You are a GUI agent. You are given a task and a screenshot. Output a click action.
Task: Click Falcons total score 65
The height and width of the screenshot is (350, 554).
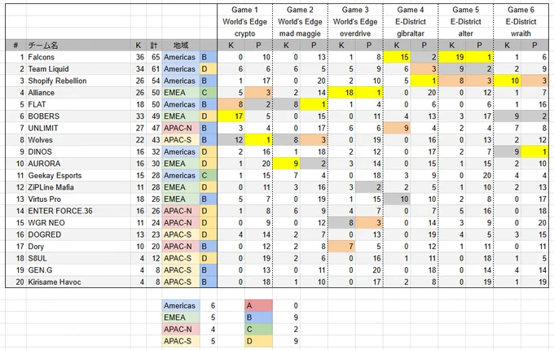[154, 57]
